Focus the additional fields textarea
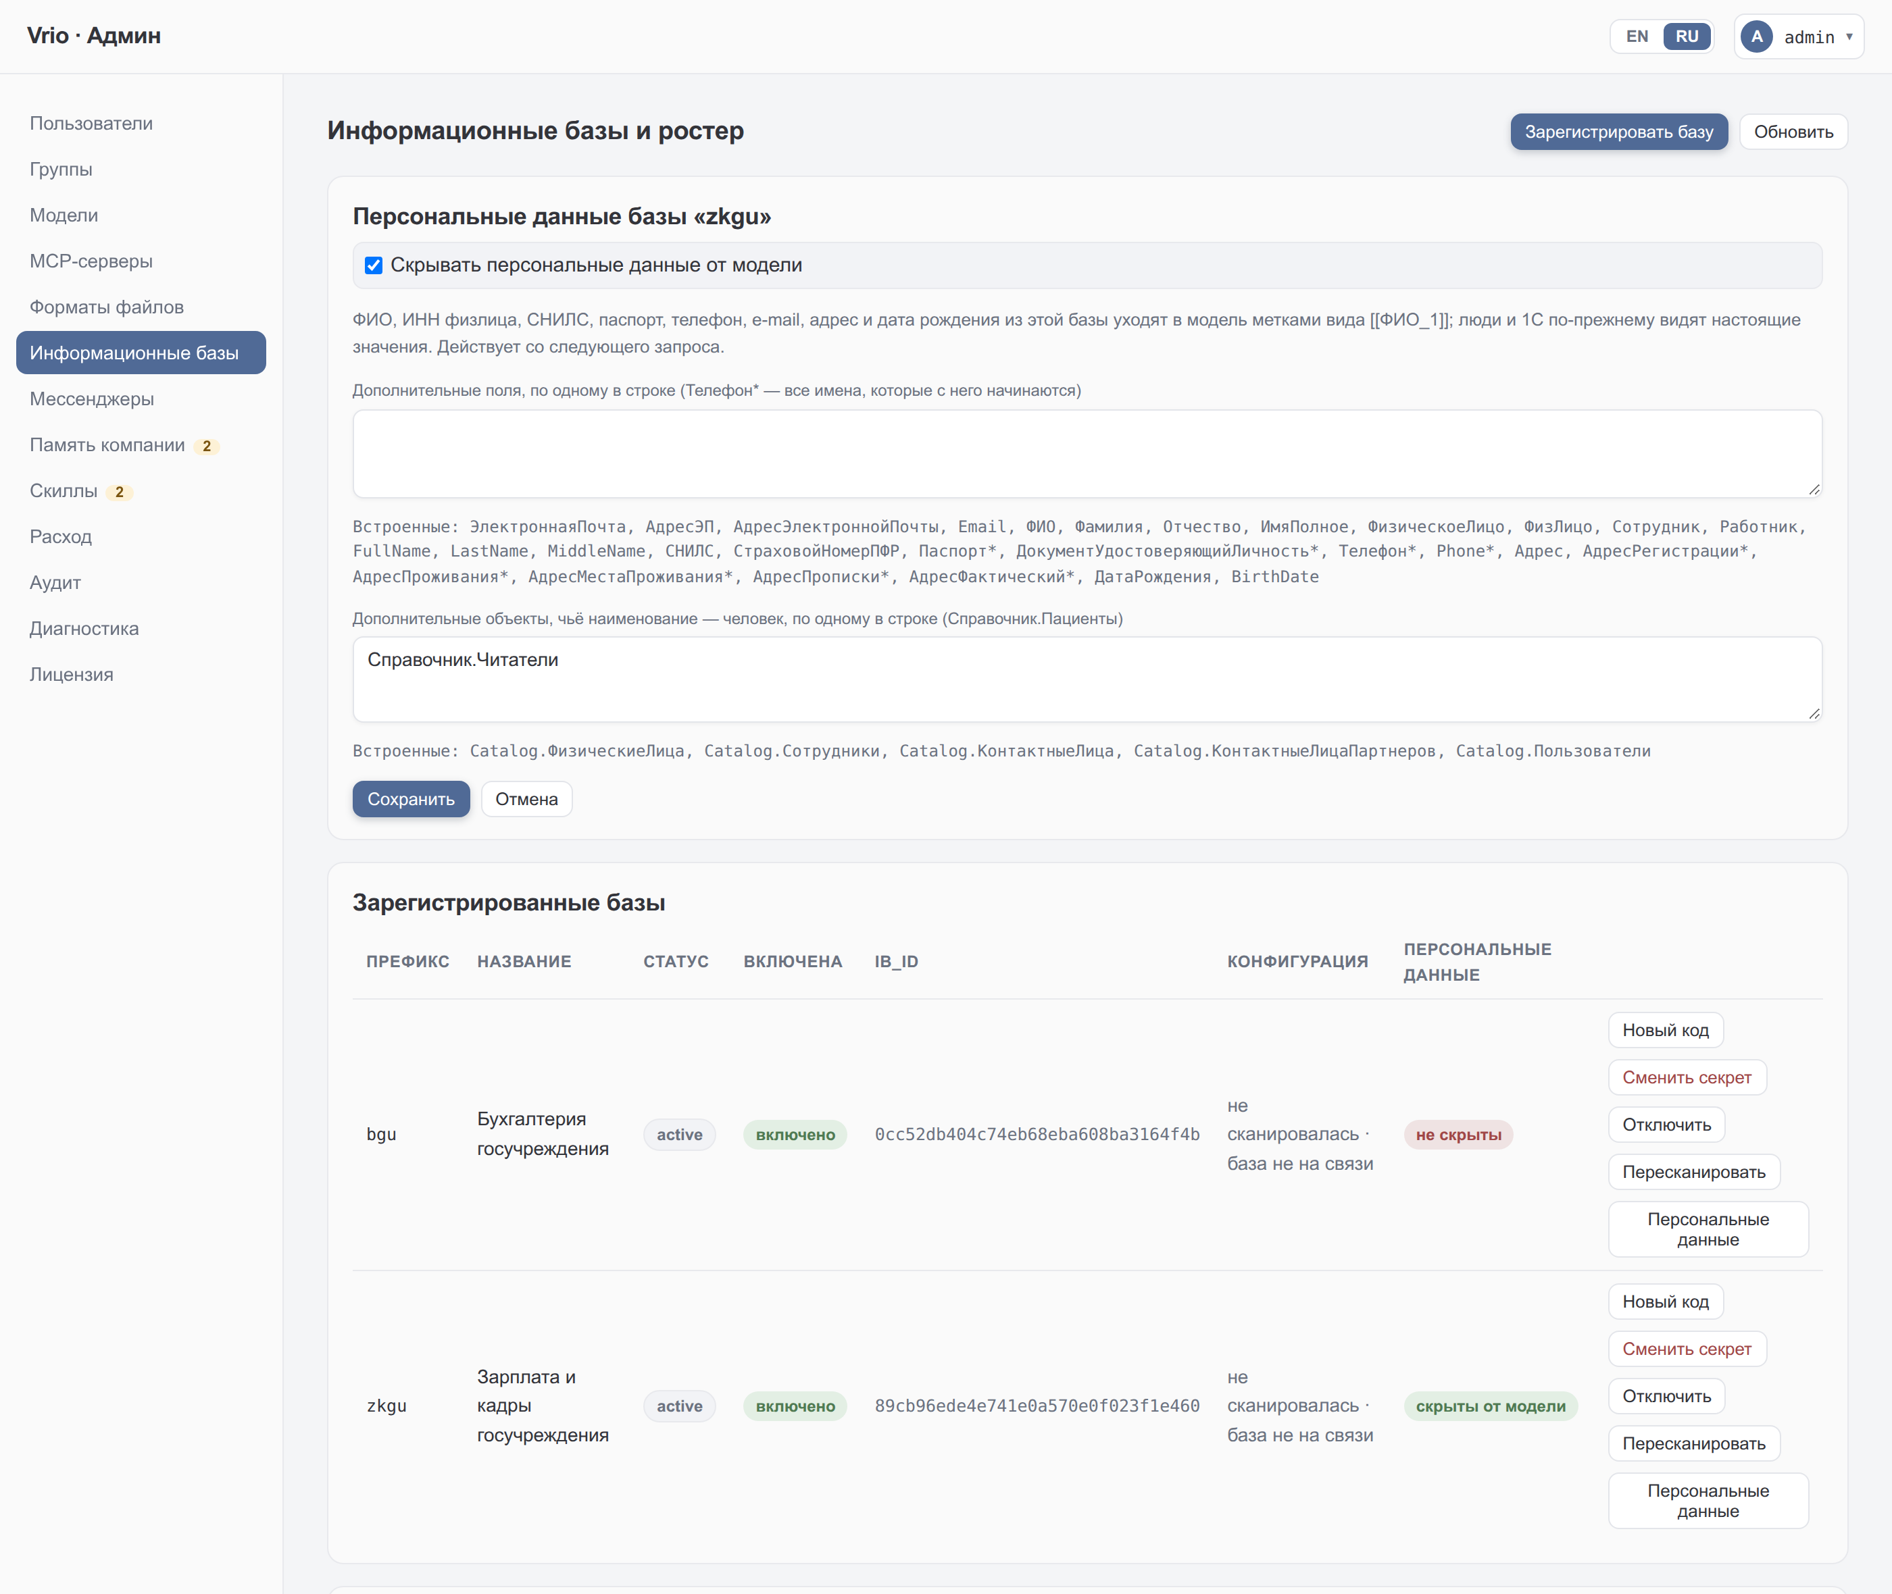Screen dimensions: 1892x1594 (x=1087, y=454)
